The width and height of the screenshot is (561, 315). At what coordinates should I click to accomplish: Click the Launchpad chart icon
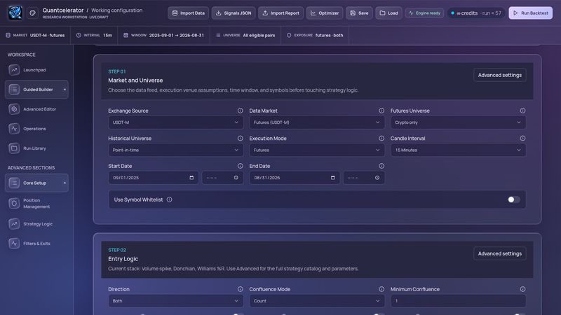pos(14,70)
